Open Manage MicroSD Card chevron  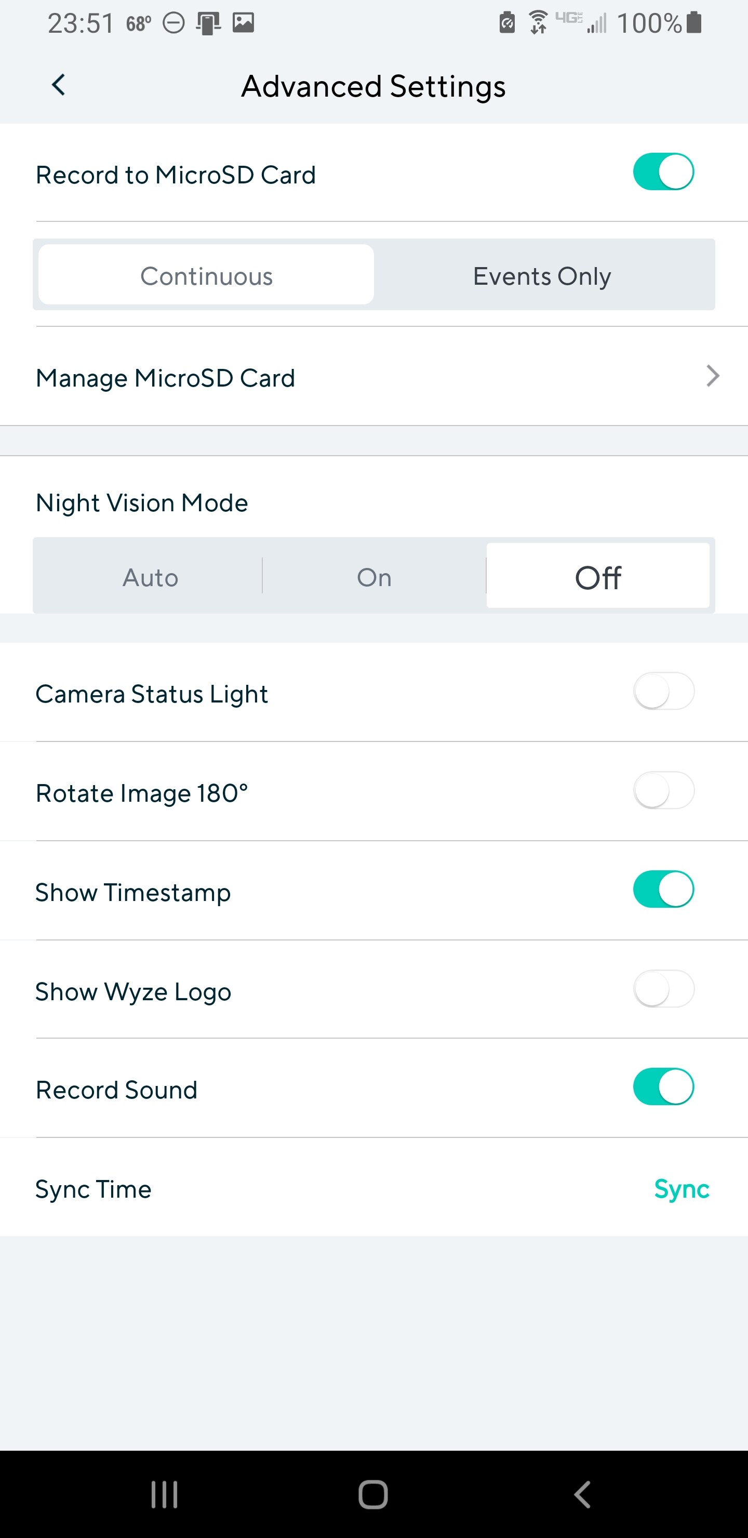click(x=712, y=376)
